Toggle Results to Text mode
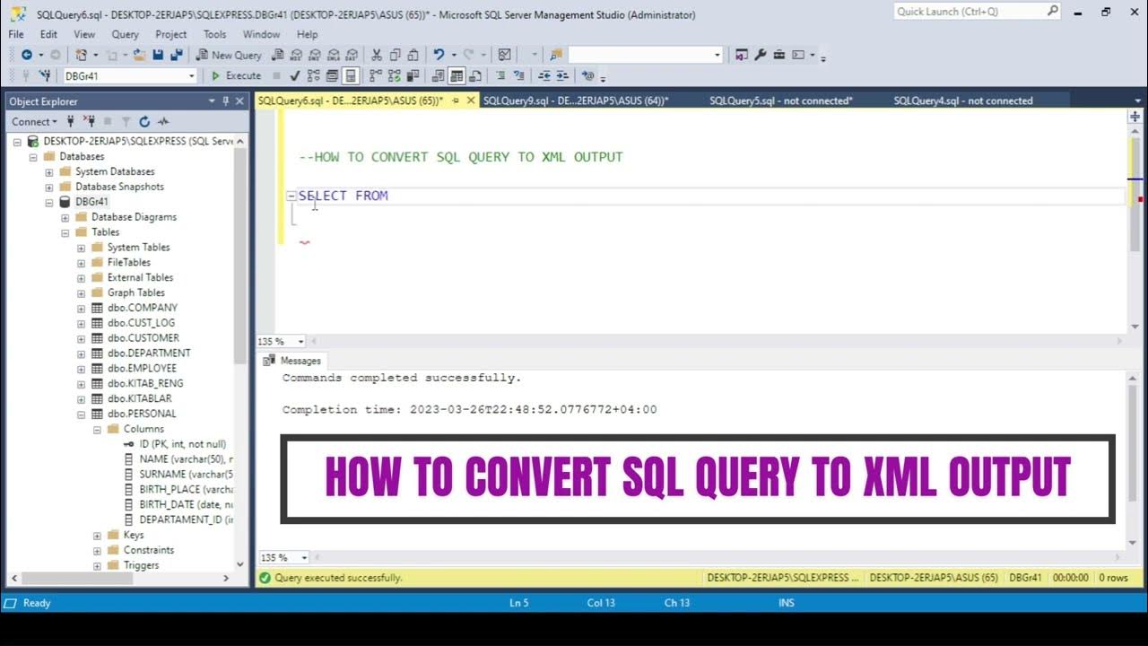This screenshot has height=646, width=1148. 437,75
